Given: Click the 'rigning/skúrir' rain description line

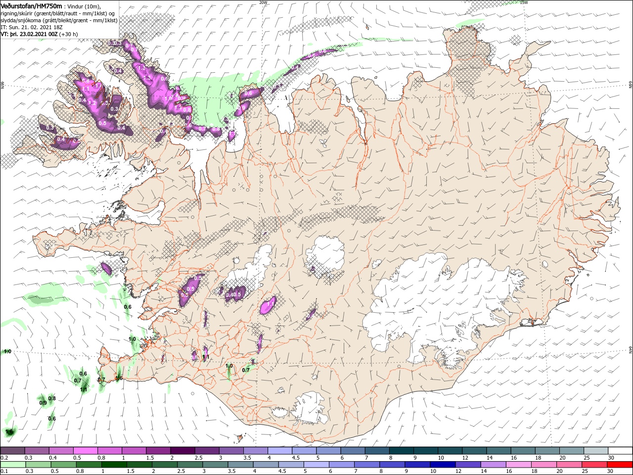Looking at the screenshot, I should [58, 13].
